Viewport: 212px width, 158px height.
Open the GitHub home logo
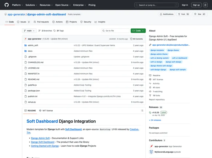click(x=6, y=5)
